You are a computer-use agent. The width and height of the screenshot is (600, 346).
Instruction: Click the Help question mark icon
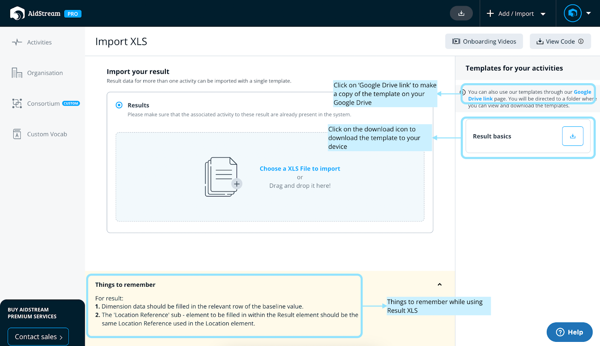[x=560, y=332]
